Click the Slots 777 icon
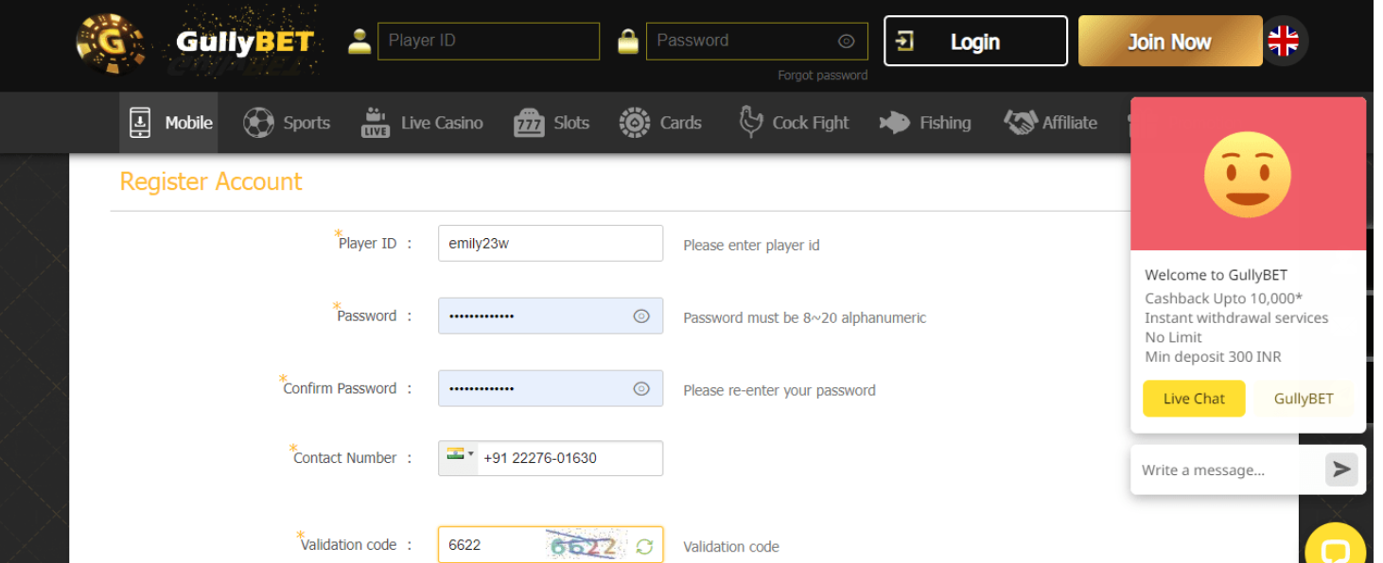This screenshot has width=1383, height=563. pos(529,123)
